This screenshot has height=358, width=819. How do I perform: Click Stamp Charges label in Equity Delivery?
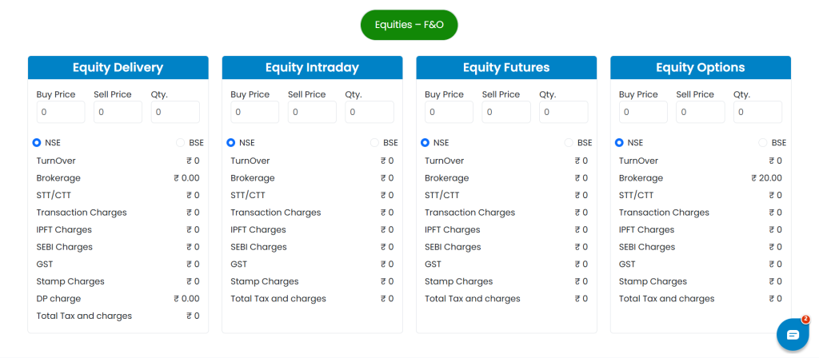pos(70,281)
